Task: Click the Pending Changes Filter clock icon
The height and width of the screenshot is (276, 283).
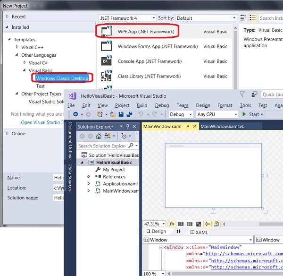Action: (x=124, y=136)
